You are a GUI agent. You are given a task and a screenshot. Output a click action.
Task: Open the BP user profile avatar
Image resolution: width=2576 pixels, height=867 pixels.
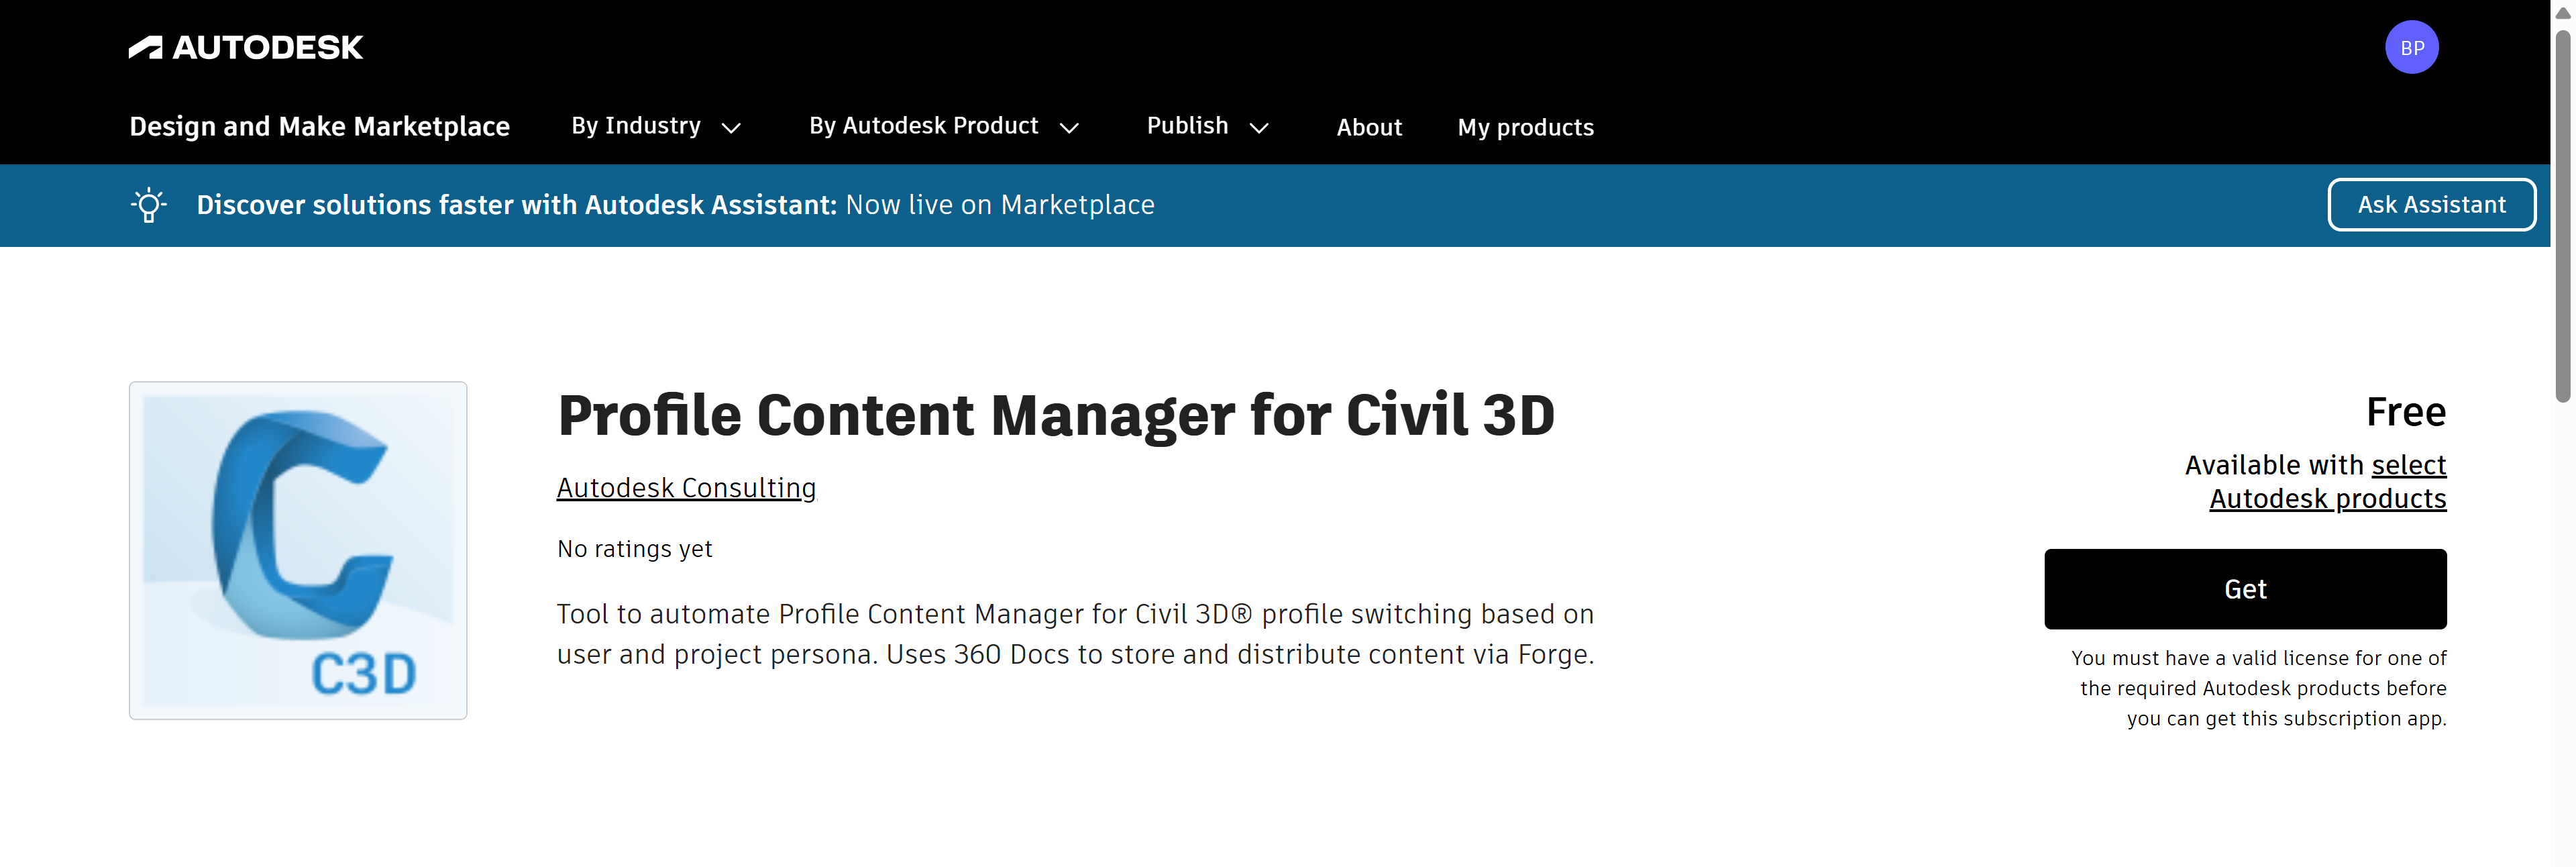click(x=2411, y=47)
